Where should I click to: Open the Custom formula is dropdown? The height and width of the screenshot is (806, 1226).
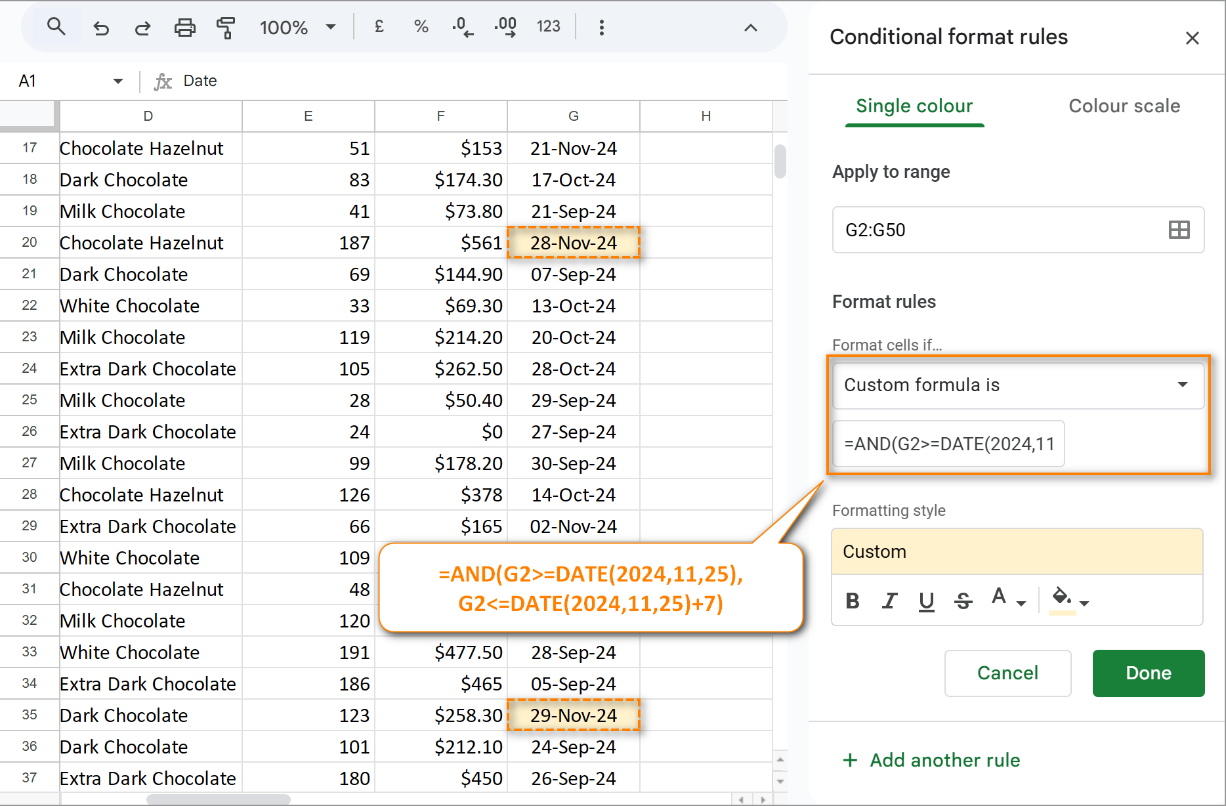1018,385
